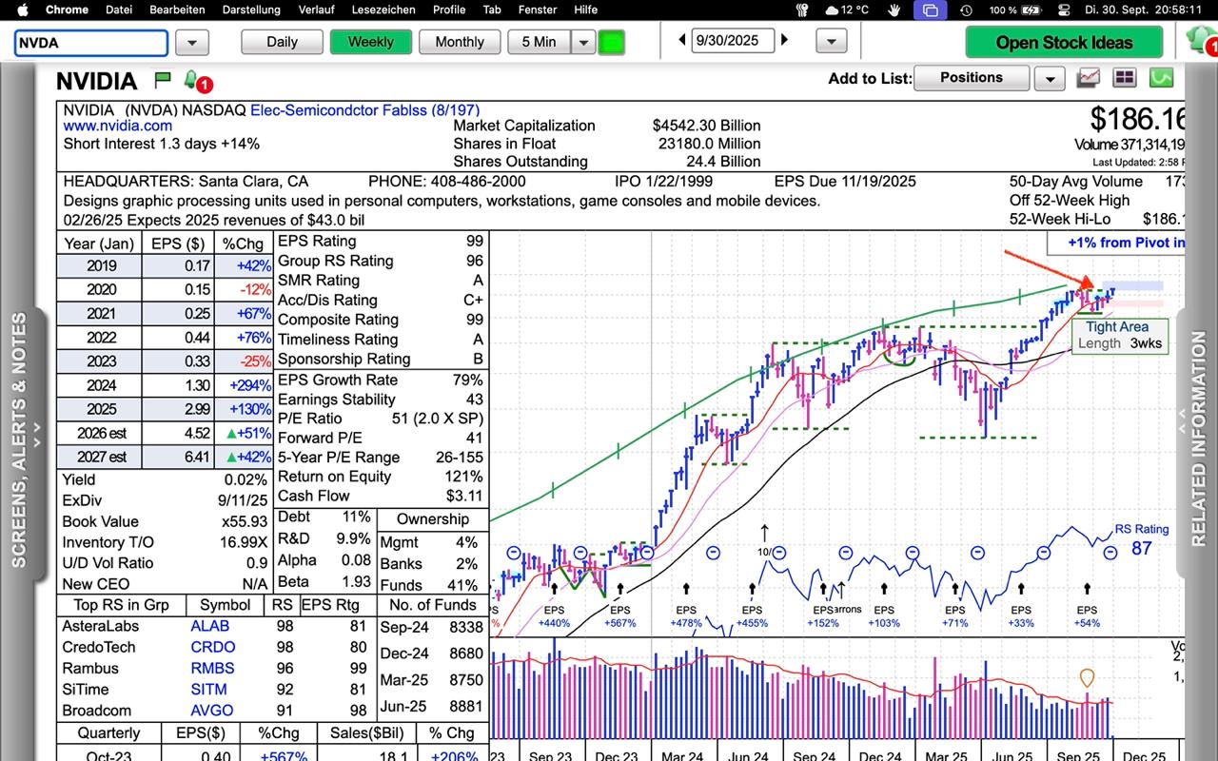The width and height of the screenshot is (1218, 761).
Task: Open the symbol dropdown next to NVDA field
Action: [192, 43]
